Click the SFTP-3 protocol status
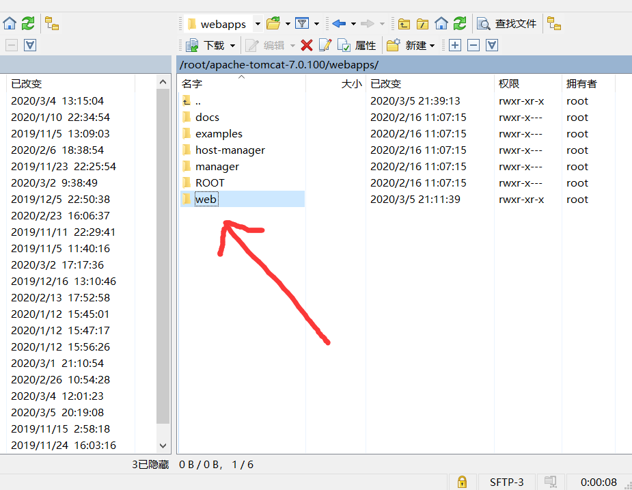 pos(507,482)
